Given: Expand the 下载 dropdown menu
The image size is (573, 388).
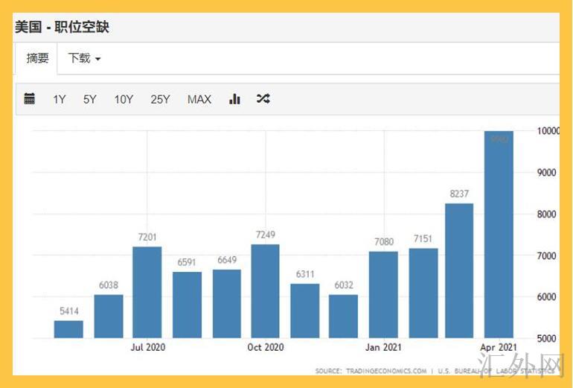Looking at the screenshot, I should (x=84, y=58).
